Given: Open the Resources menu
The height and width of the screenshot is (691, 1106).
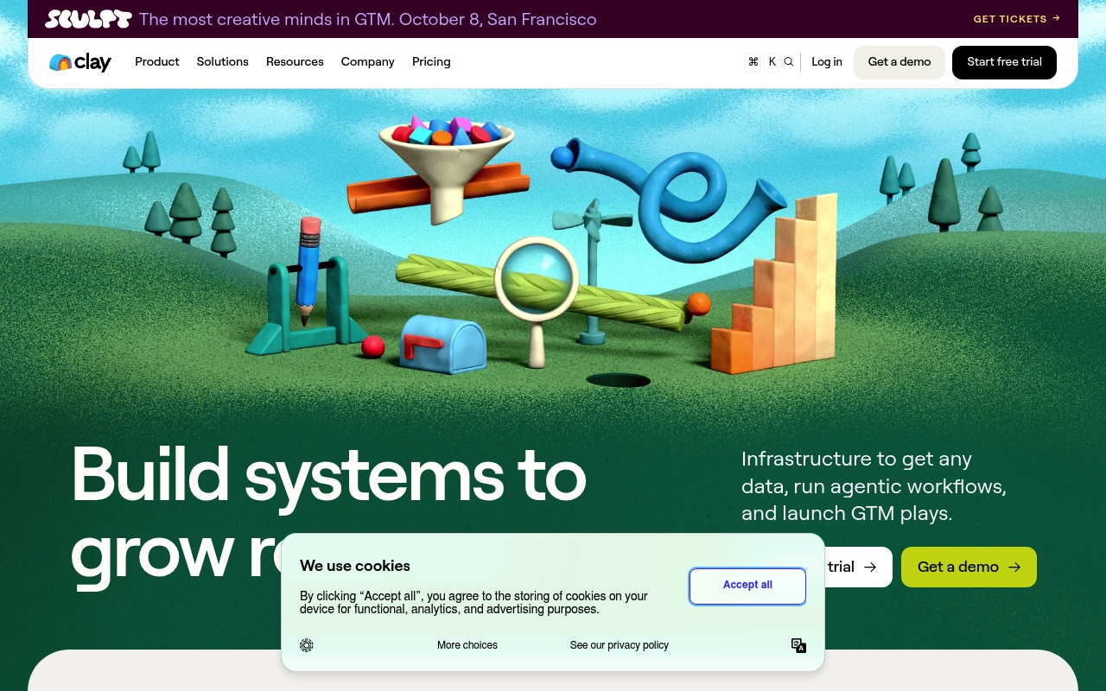Looking at the screenshot, I should click(295, 62).
